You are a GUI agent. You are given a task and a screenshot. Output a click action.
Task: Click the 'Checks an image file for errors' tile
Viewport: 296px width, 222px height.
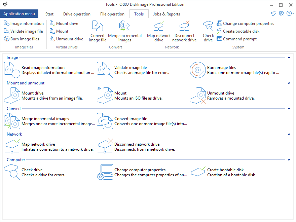coord(133,70)
